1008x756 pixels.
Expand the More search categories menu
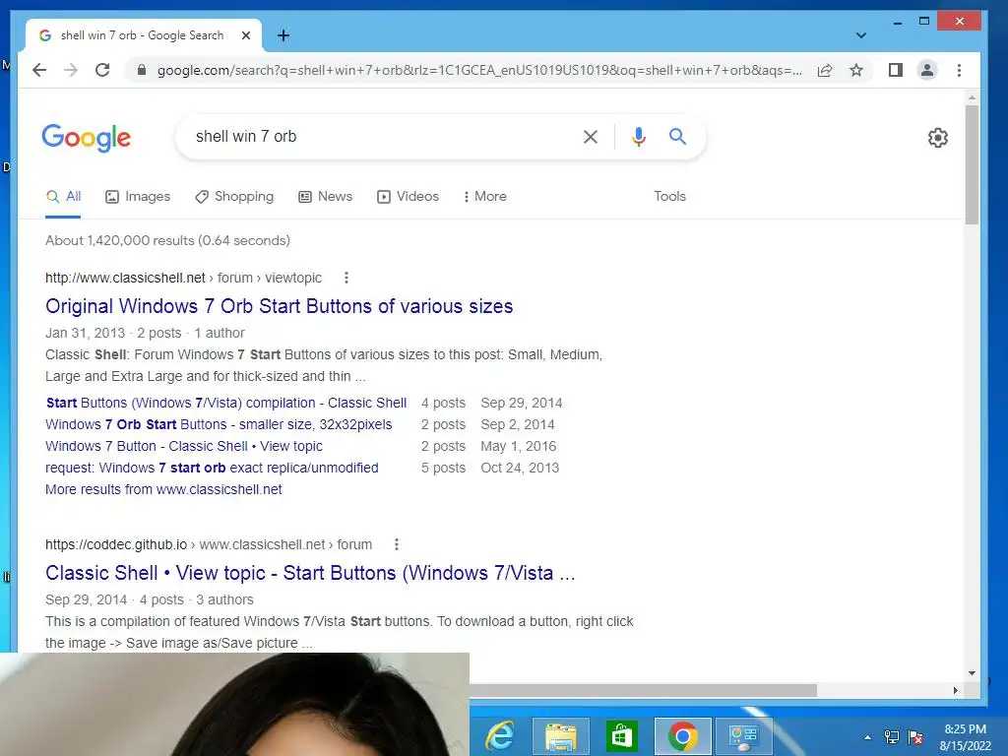484,197
